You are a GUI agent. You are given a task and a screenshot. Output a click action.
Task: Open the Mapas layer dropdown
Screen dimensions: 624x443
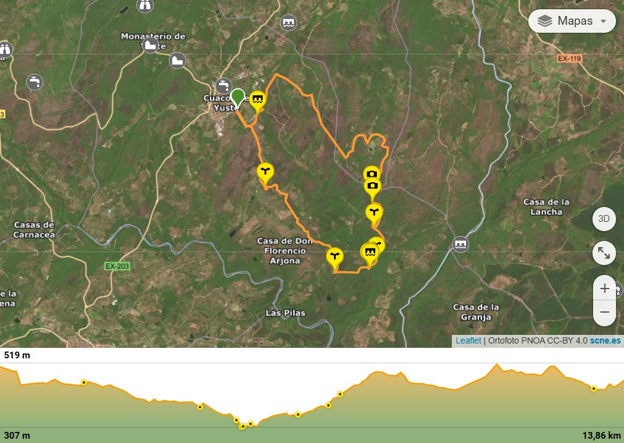(x=572, y=21)
